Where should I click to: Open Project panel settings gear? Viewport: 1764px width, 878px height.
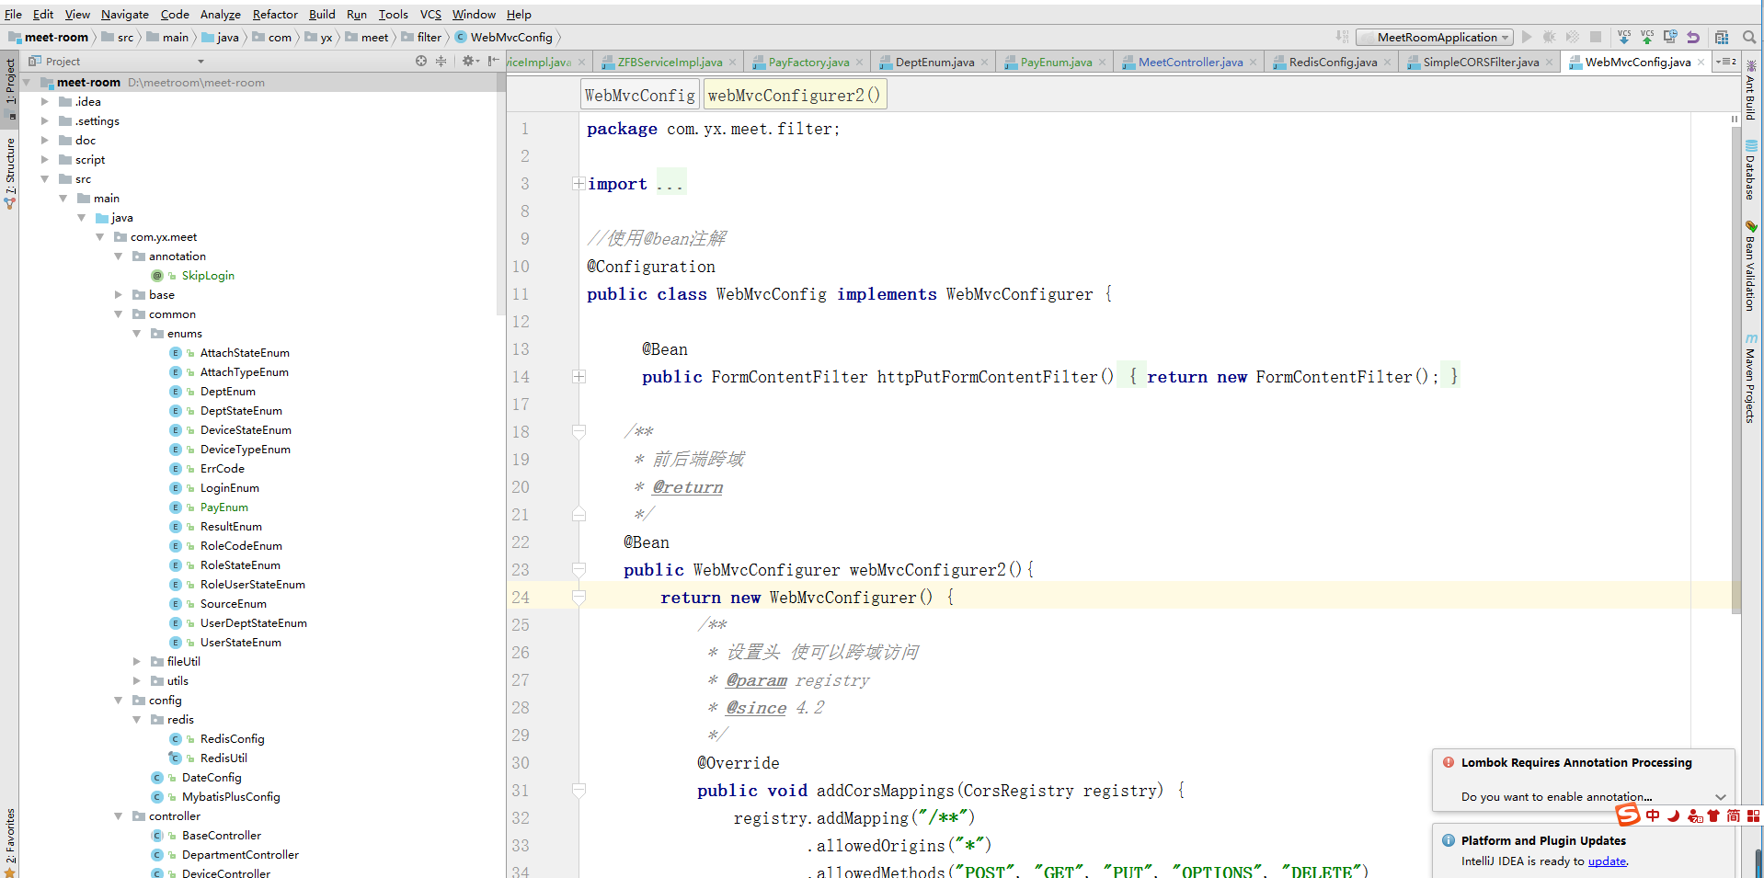pyautogui.click(x=470, y=61)
